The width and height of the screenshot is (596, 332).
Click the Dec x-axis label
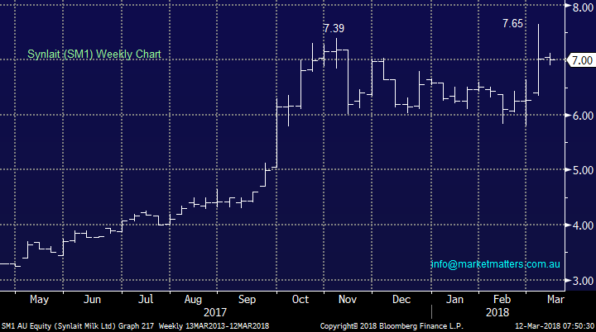(401, 299)
